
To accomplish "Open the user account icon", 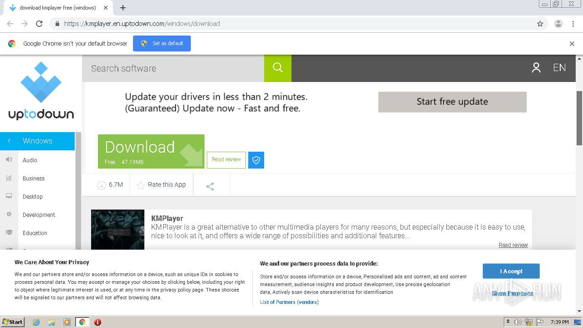I will point(536,68).
